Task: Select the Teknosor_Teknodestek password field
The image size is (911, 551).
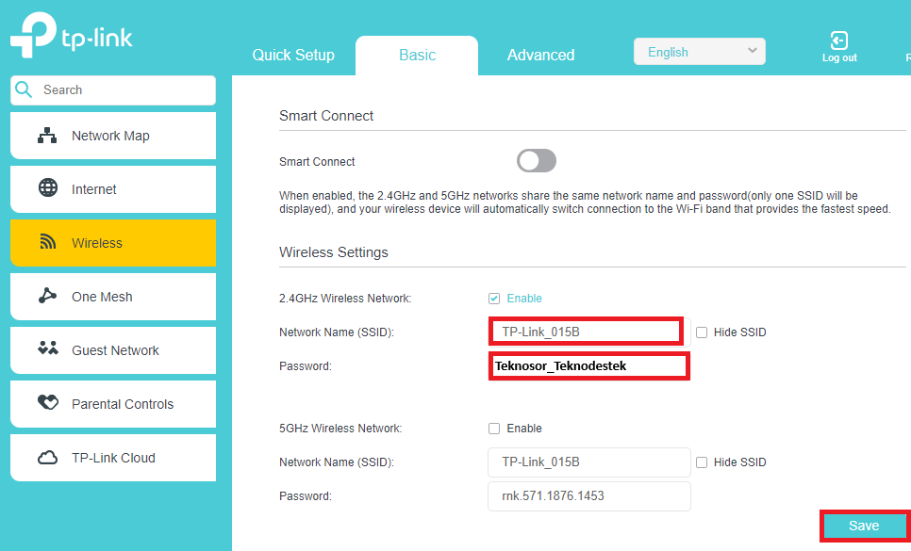Action: (x=588, y=365)
